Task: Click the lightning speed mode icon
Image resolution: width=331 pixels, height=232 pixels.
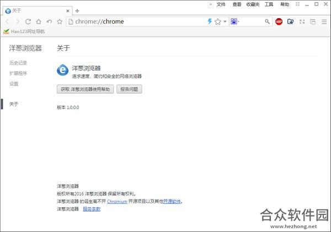Action: (x=210, y=21)
